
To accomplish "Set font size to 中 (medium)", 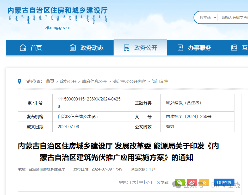I will click(x=141, y=182).
